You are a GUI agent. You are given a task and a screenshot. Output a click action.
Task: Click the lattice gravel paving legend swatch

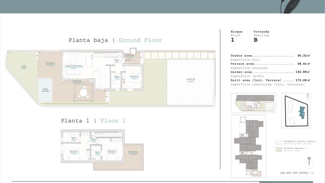(x=279, y=142)
